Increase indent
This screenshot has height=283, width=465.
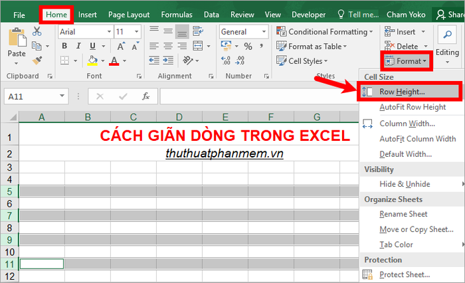168,60
